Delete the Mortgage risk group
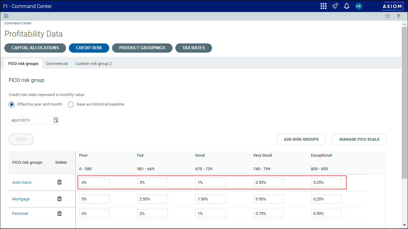The image size is (408, 229). 60,199
